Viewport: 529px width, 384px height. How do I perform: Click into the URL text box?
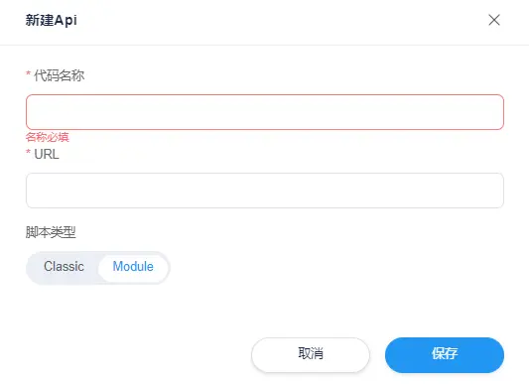point(265,191)
